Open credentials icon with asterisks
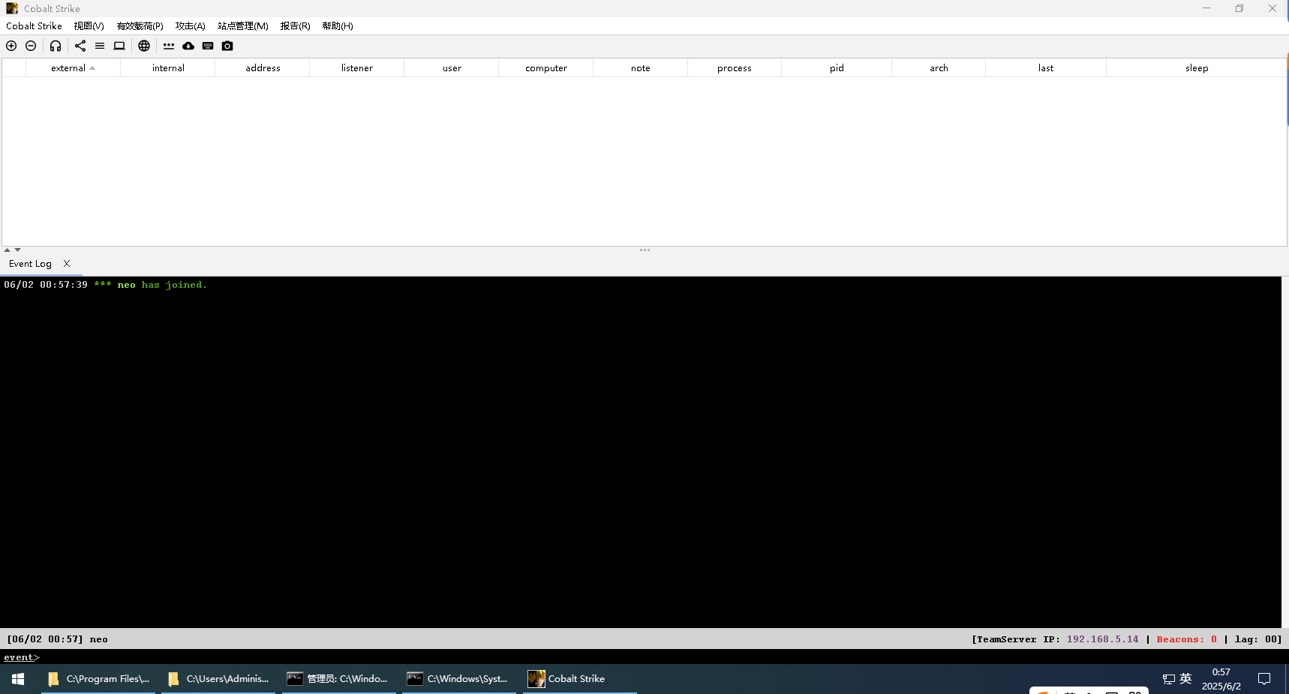 169,46
